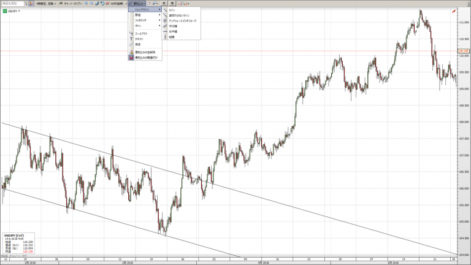Screen dimensions: 471x265
Task: Click the 買 (buy) button
Action: 172,4
